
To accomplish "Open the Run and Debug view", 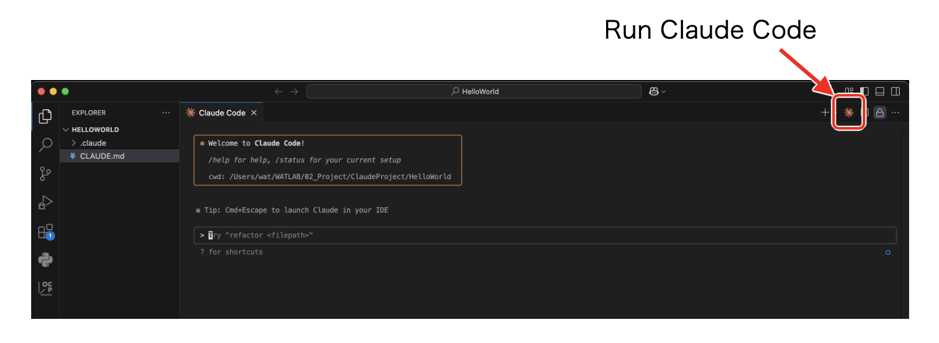I will pyautogui.click(x=45, y=203).
